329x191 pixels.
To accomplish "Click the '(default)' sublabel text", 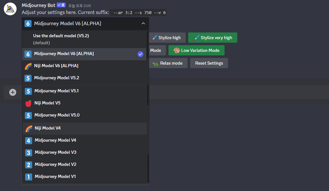I will [41, 43].
